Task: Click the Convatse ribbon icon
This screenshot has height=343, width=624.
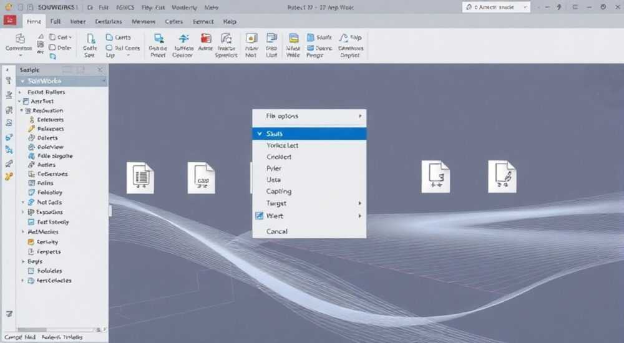Action: coord(19,39)
